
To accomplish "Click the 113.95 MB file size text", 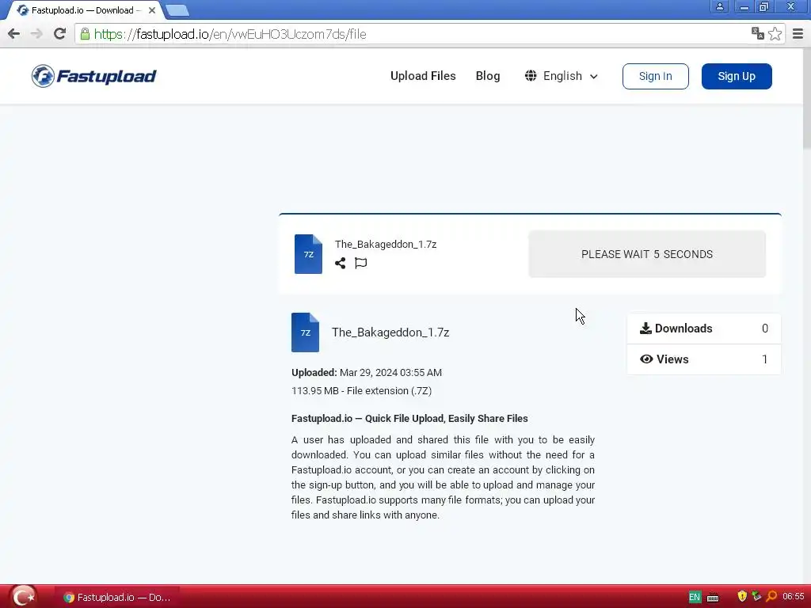I will tap(315, 390).
